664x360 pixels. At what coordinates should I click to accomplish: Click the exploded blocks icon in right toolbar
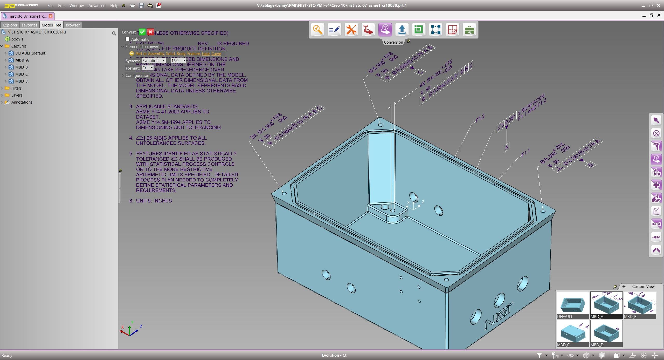coord(656,172)
